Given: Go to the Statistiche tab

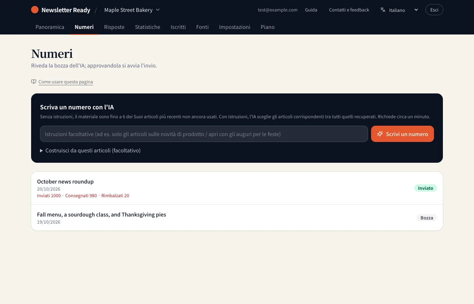Looking at the screenshot, I should click(x=148, y=27).
